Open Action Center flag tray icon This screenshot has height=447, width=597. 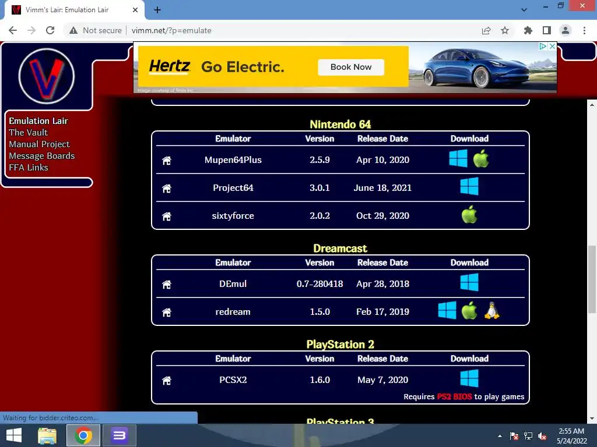click(x=514, y=436)
